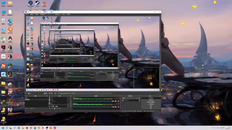Viewport: 232px width, 130px height.
Task: Open the Docks menu in OBS
Action: tap(43, 14)
